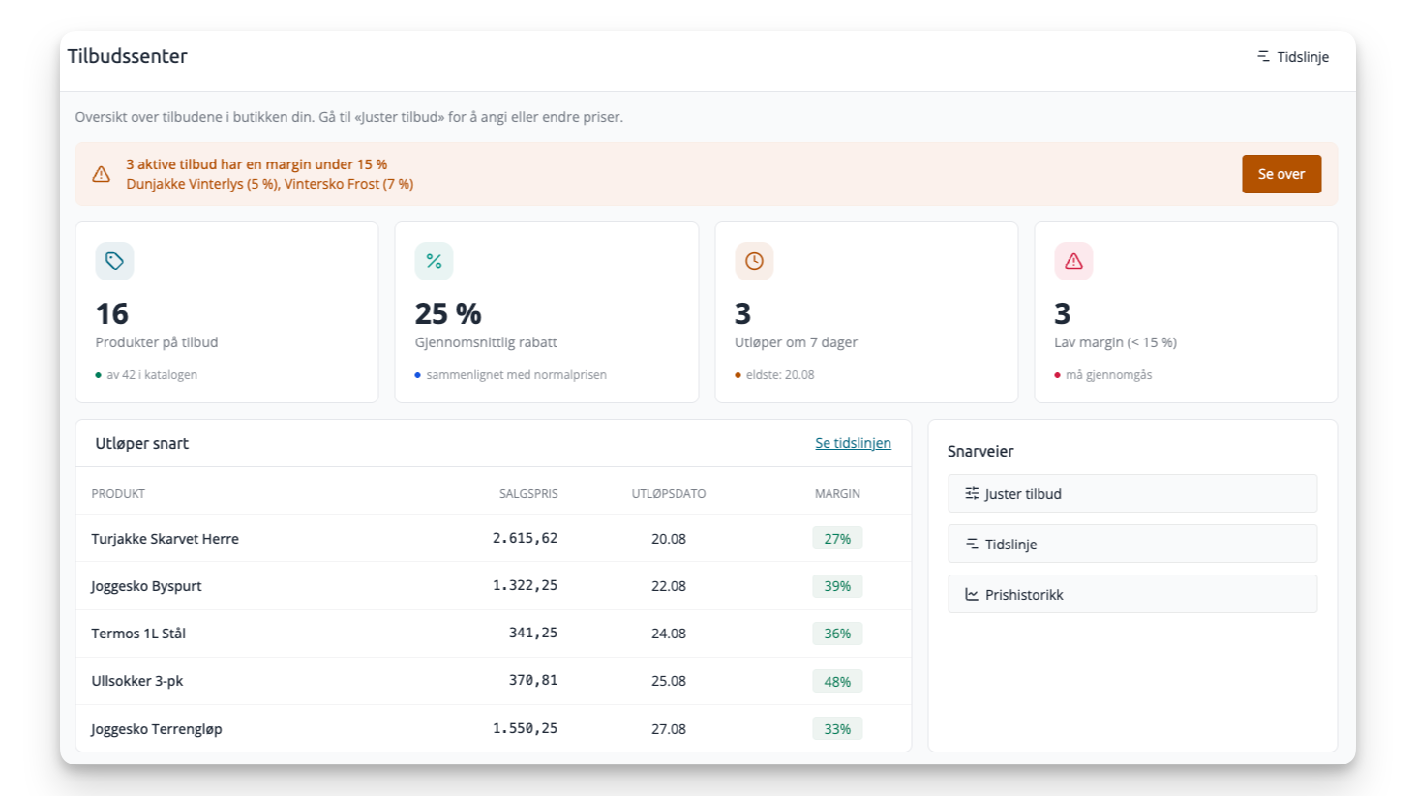The image size is (1416, 796).
Task: Click the chart icon beside Prishistorikk
Action: pos(972,594)
